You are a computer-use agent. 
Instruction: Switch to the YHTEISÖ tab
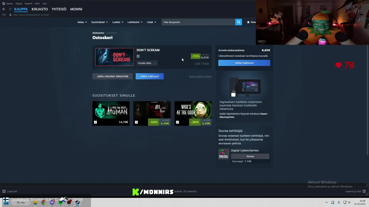[59, 9]
